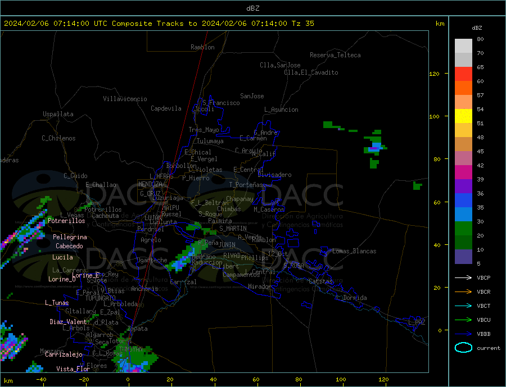Click the Vista_Flor map label
Image resolution: width=506 pixels, height=387 pixels.
point(73,369)
